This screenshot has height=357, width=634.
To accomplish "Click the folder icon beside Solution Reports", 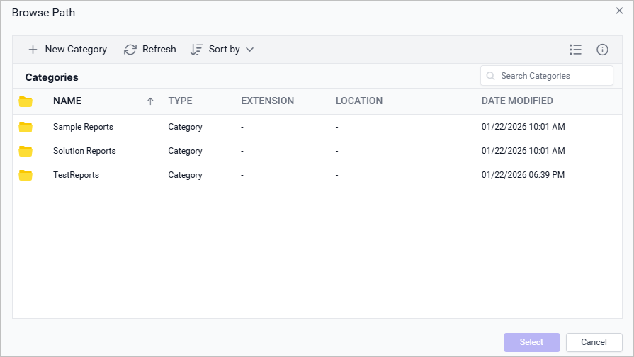I will 26,151.
